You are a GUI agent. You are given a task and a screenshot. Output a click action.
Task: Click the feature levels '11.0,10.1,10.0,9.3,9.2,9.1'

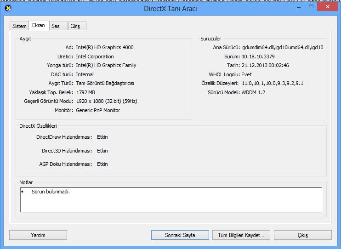[273, 83]
